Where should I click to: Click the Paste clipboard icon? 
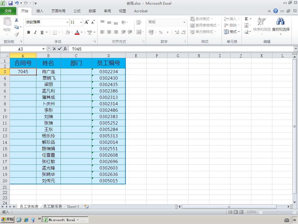point(7,21)
